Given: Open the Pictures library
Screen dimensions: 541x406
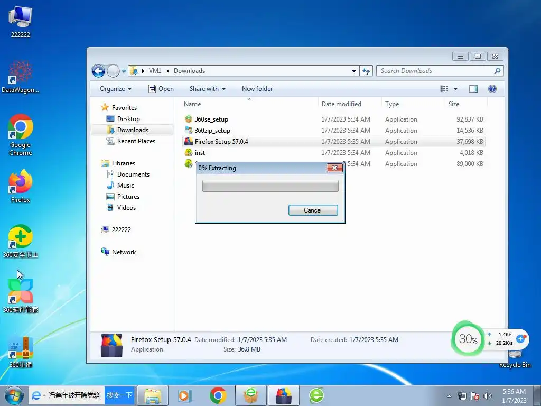Looking at the screenshot, I should click(123, 197).
